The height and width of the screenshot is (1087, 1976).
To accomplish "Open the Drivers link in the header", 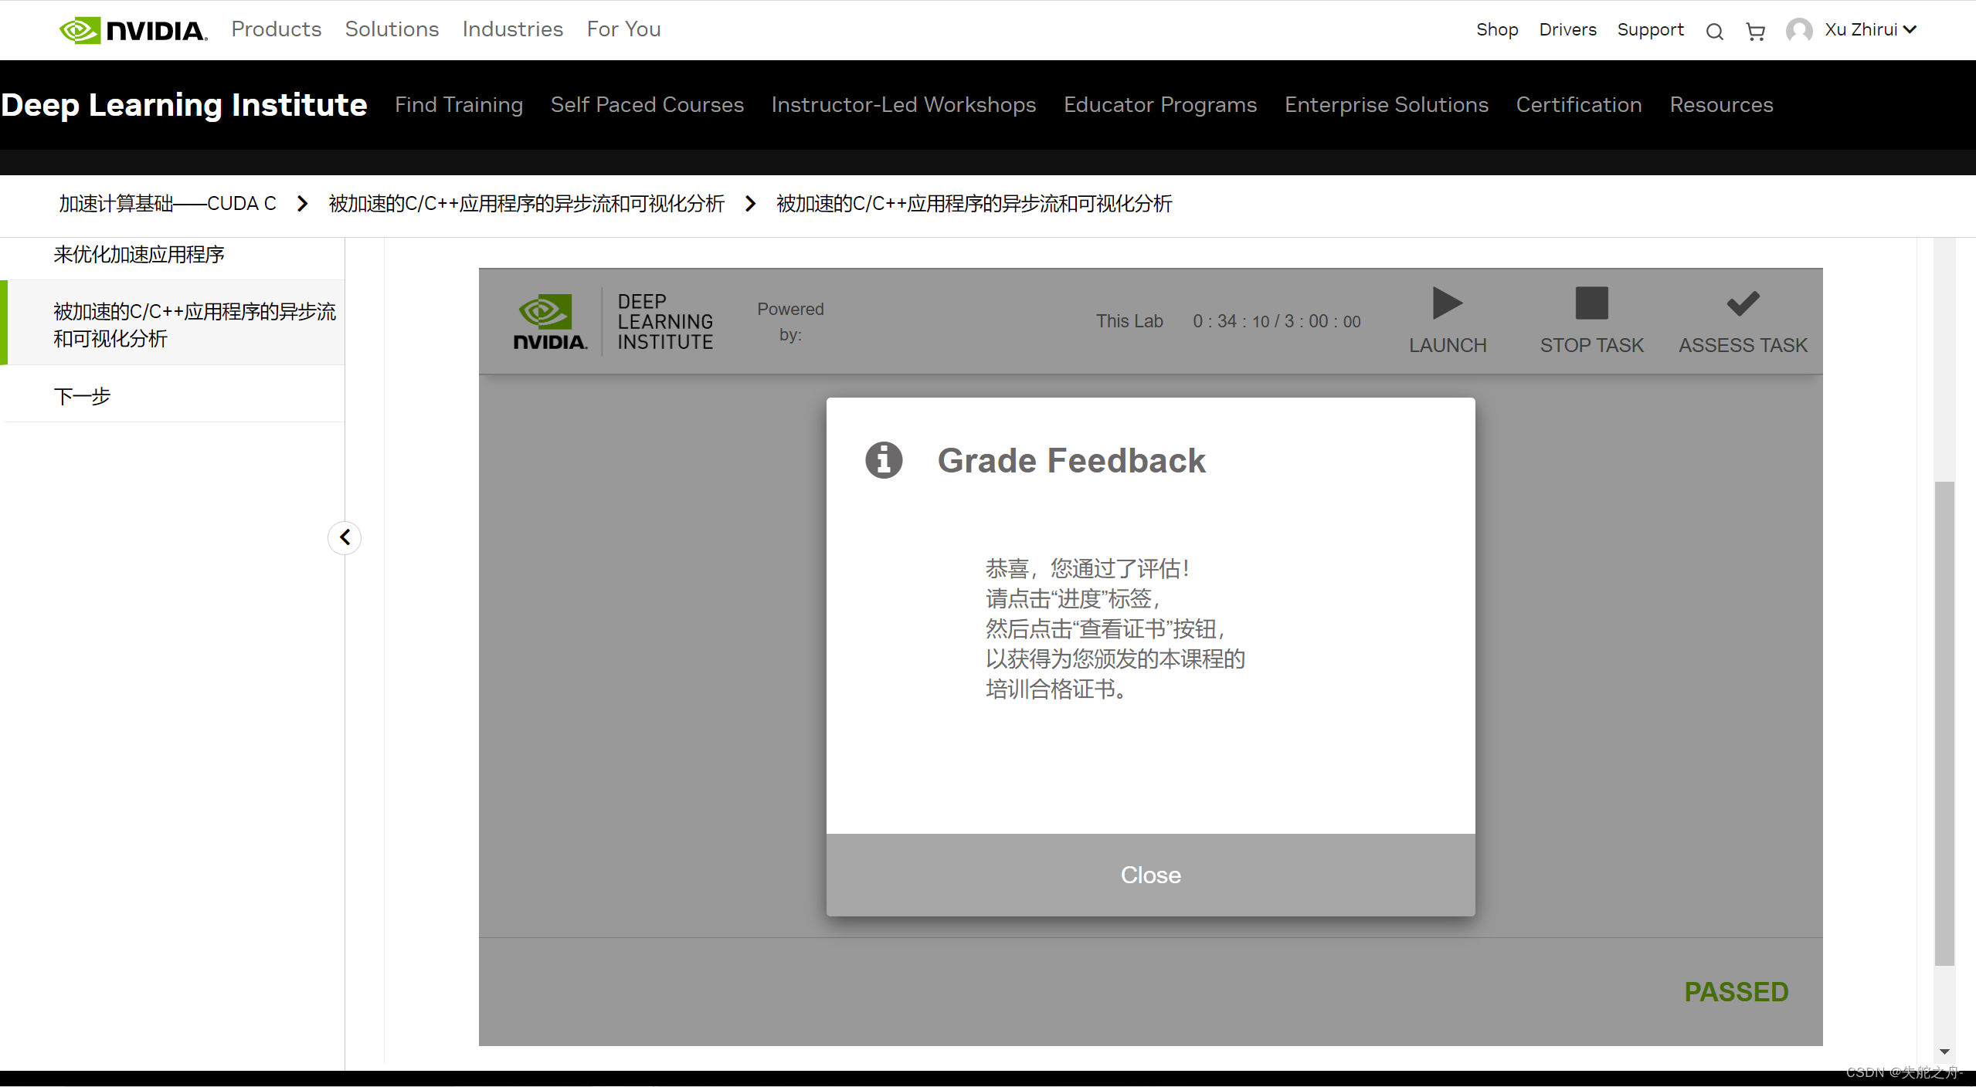I will coord(1567,30).
